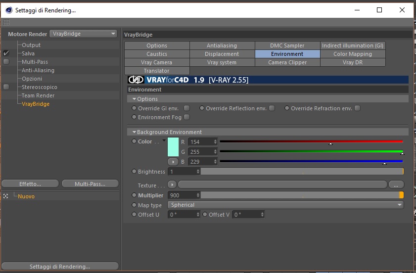Click the target icon beside Nuovo preset

6,196
